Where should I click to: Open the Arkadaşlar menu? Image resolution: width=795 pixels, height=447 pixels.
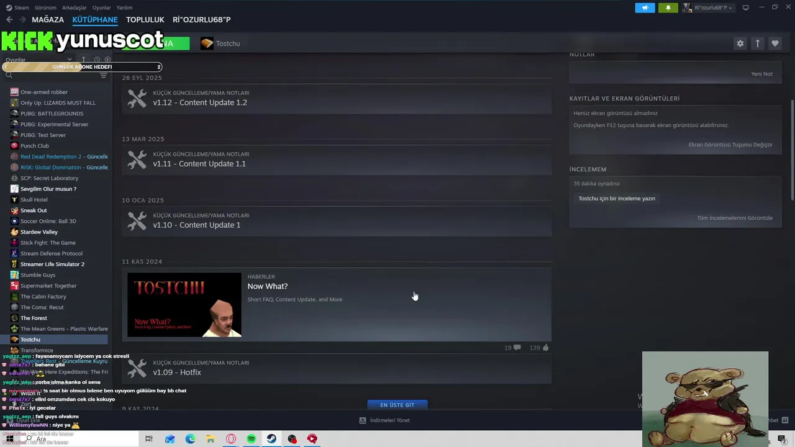[x=75, y=7]
